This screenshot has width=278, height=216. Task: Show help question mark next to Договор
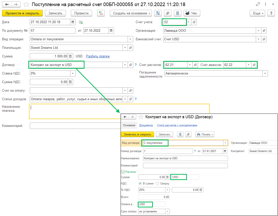pyautogui.click(x=136, y=65)
